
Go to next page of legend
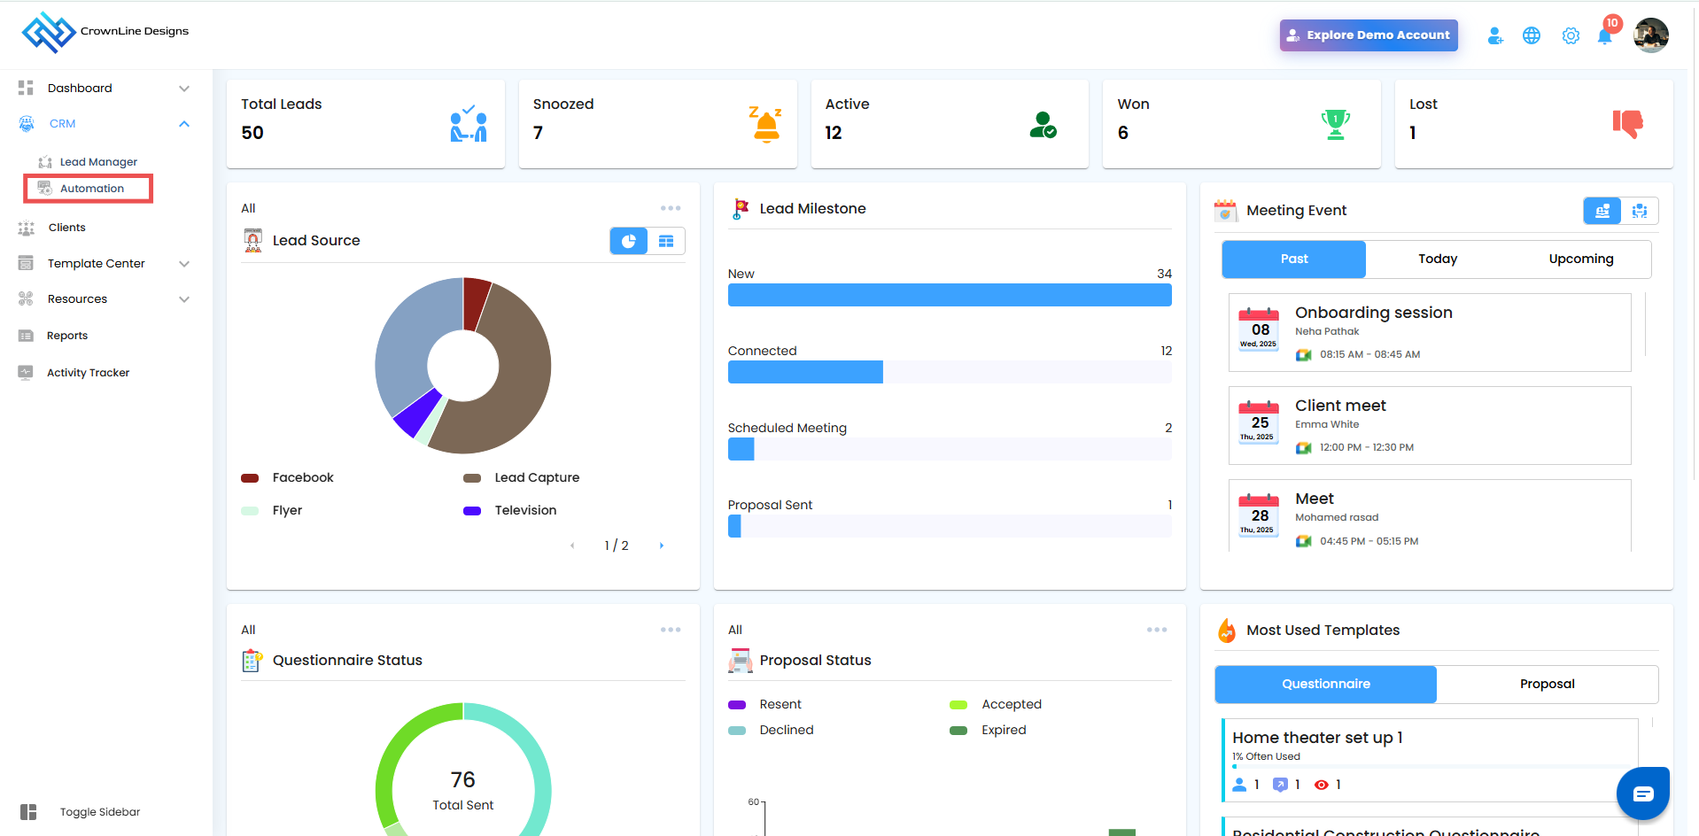[x=661, y=546]
